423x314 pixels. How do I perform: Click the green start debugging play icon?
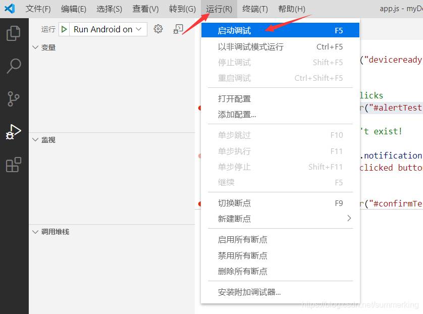(64, 29)
